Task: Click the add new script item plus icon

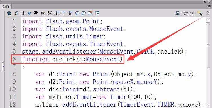Action: [9, 13]
